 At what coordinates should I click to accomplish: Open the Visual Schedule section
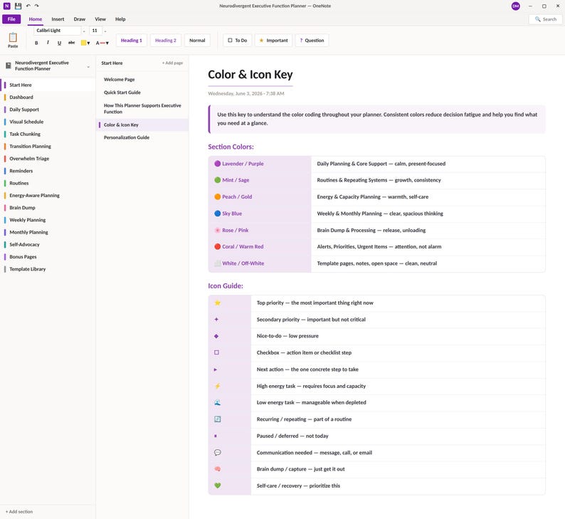pos(48,122)
